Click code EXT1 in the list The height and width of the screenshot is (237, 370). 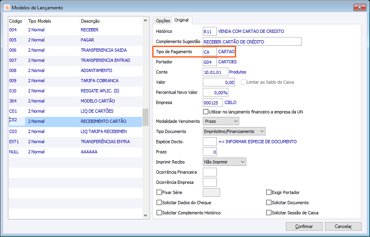[14, 142]
